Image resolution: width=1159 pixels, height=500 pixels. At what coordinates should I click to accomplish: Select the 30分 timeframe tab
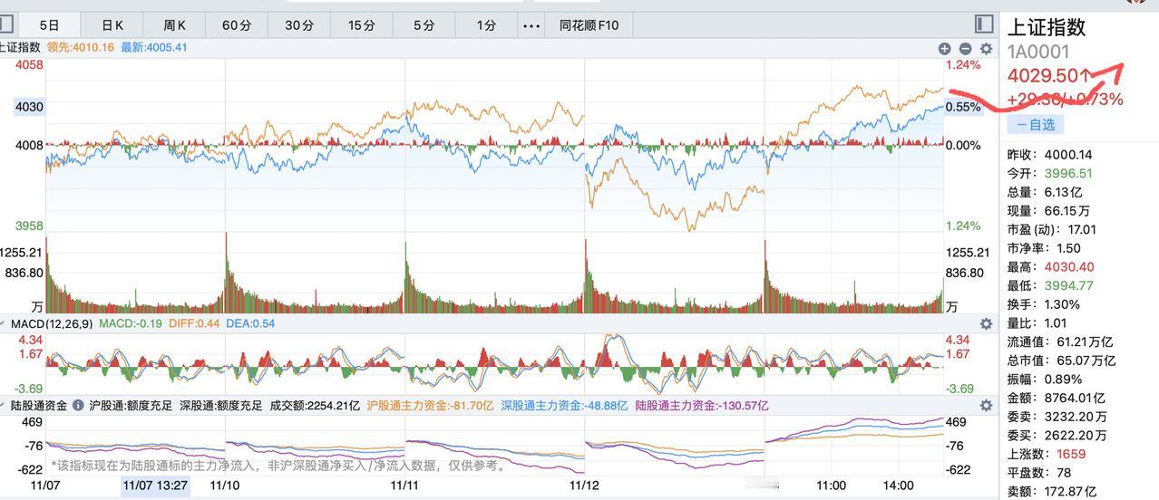coord(299,25)
